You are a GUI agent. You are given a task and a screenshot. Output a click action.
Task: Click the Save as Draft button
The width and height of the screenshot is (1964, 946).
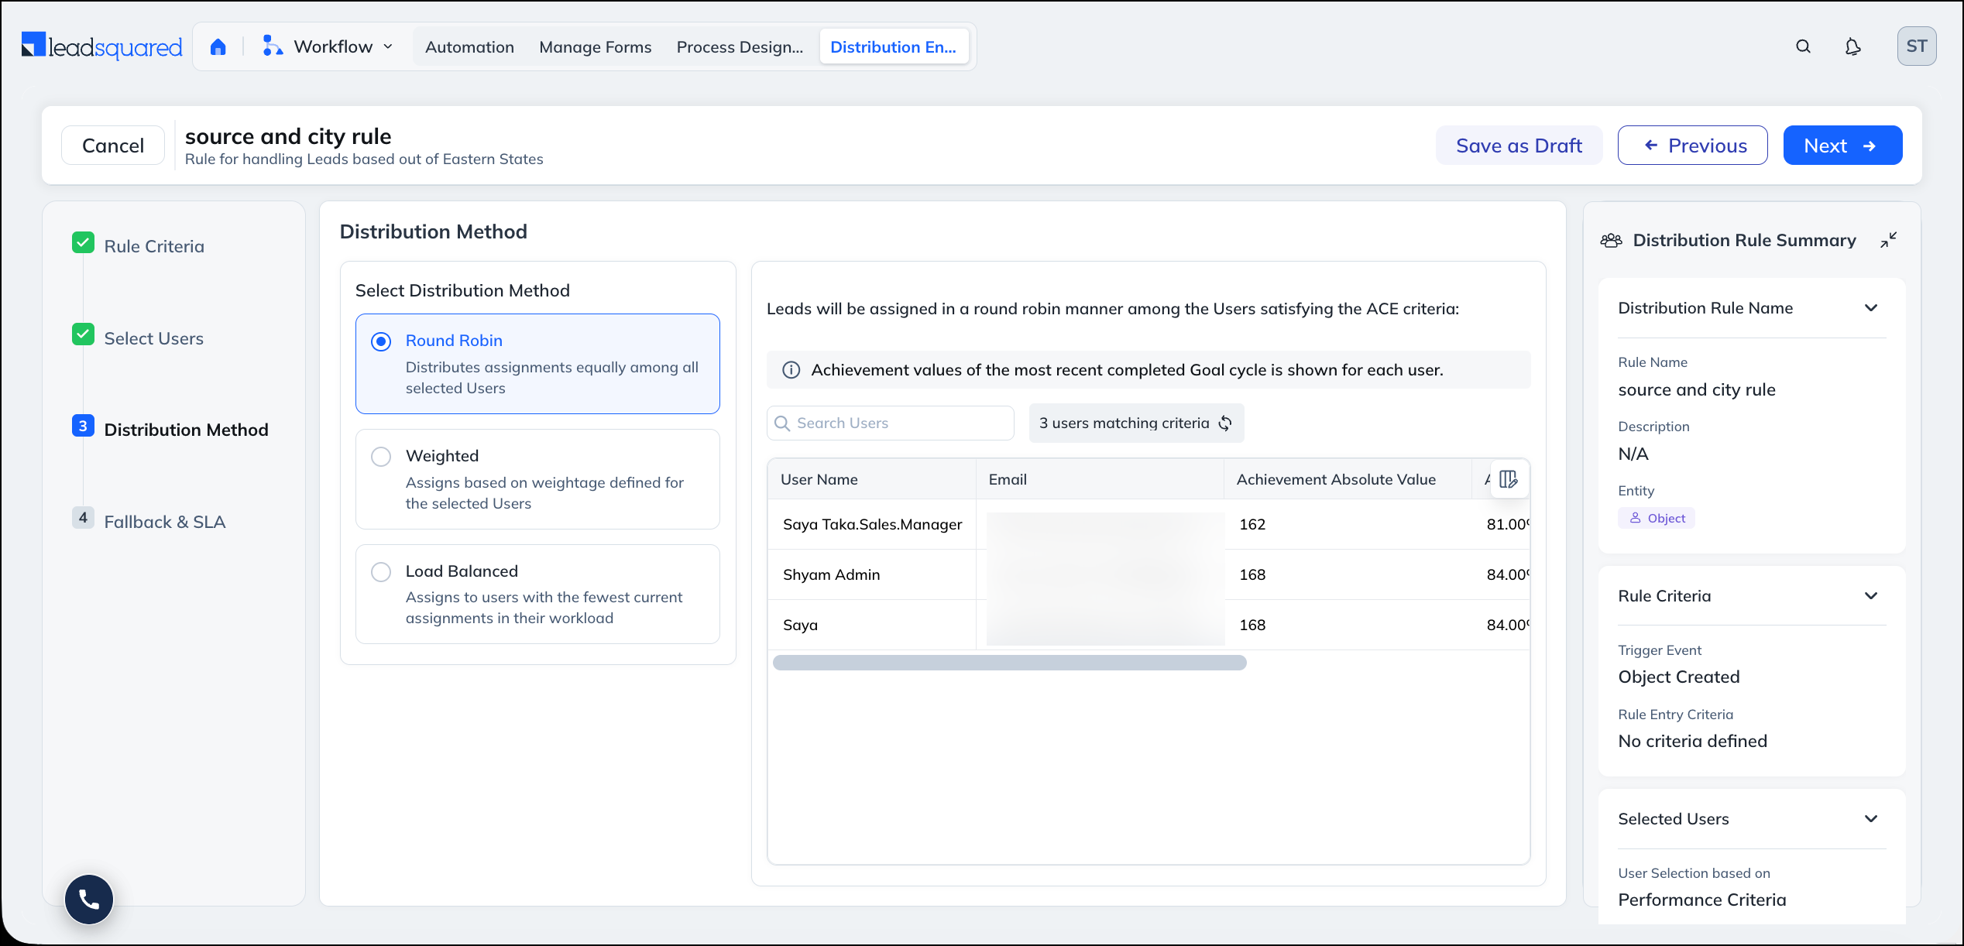pos(1519,146)
